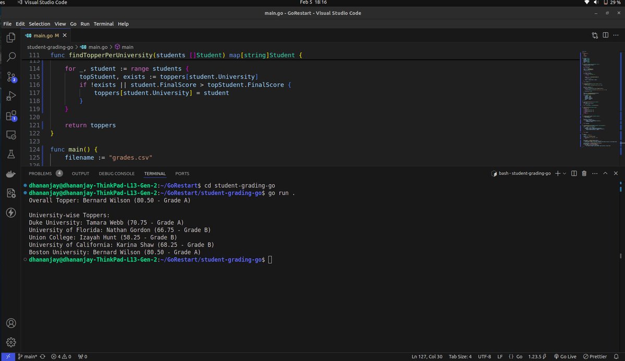Open the Run and Debug view

11,96
